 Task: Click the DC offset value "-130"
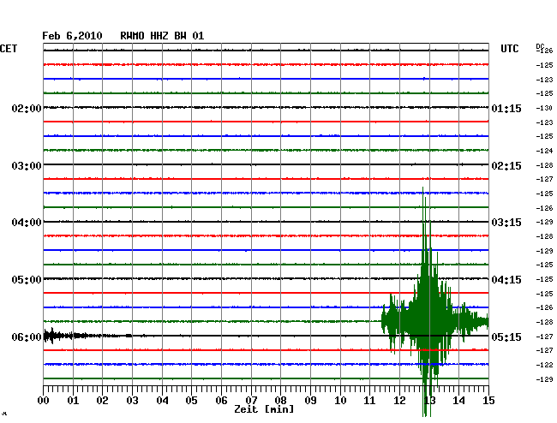(x=544, y=108)
